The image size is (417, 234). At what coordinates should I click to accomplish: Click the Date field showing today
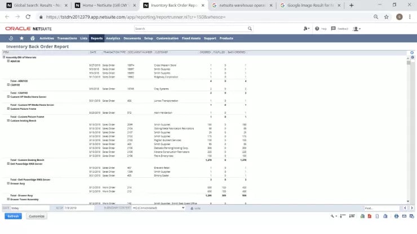pyautogui.click(x=30, y=208)
